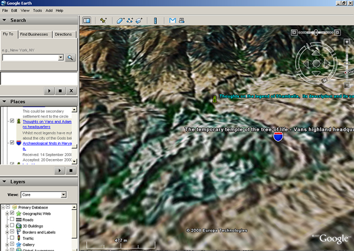The width and height of the screenshot is (354, 251).
Task: Clear search results with the X button
Action: (x=71, y=91)
